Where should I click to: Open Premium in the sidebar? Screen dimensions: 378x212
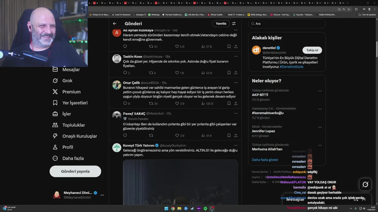click(x=66, y=92)
